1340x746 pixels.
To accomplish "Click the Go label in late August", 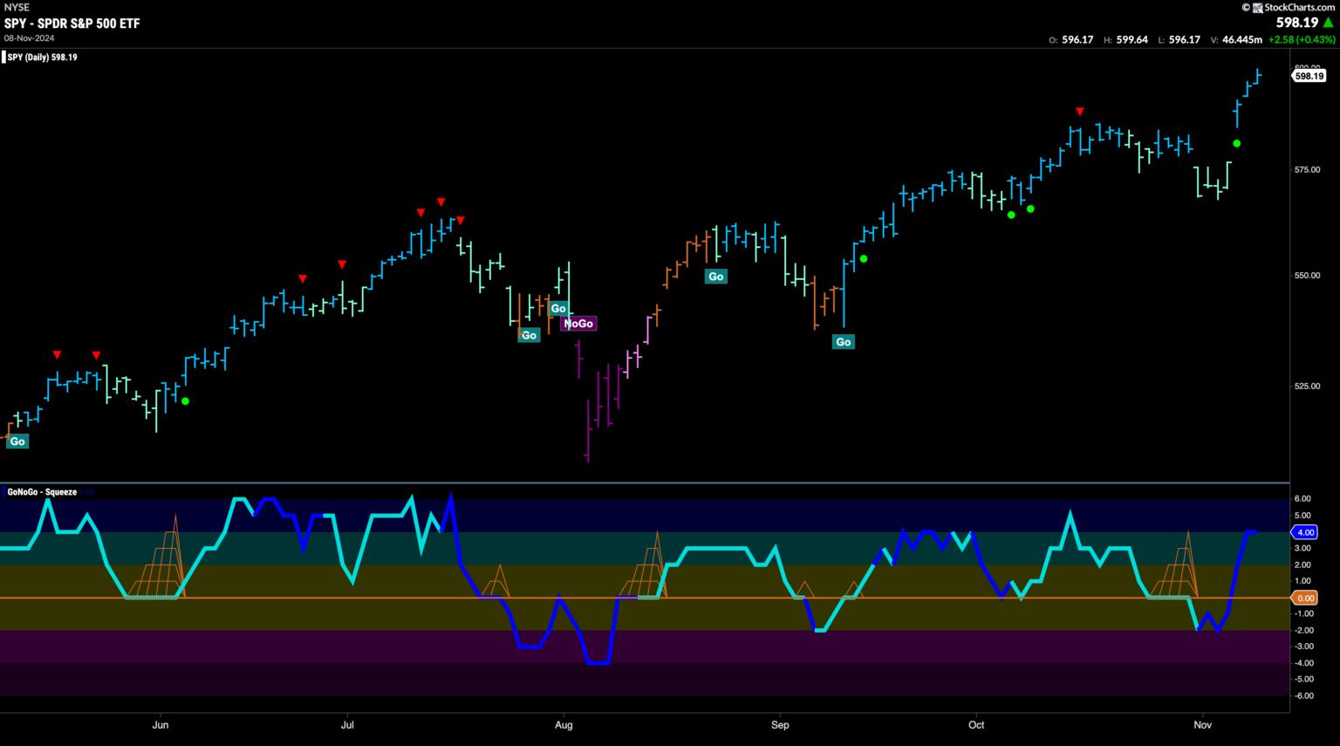I will point(715,277).
